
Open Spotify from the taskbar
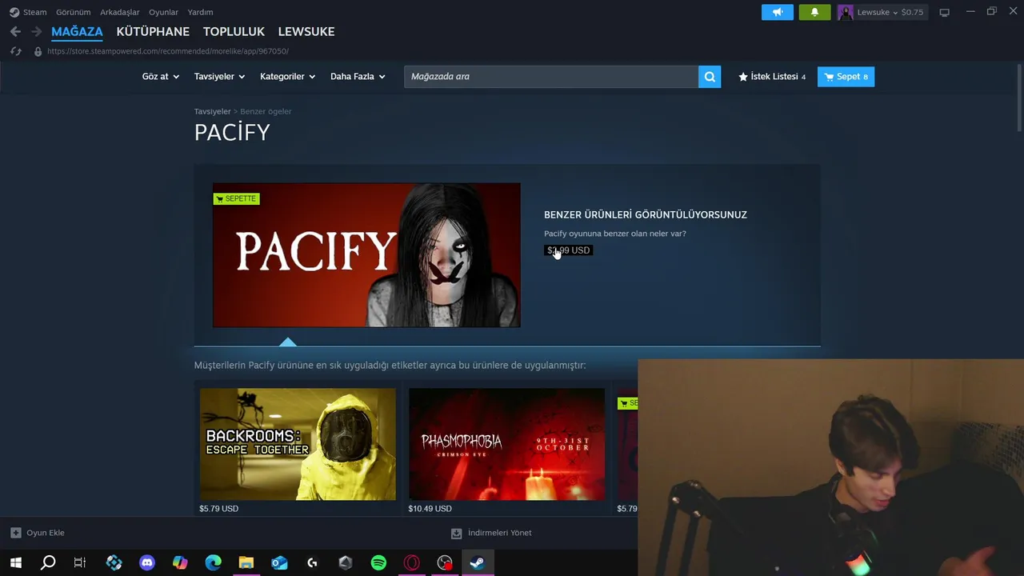point(378,563)
